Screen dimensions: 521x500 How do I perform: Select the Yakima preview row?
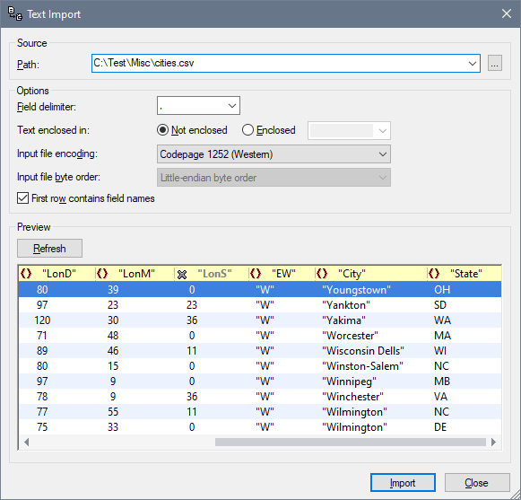(x=260, y=320)
